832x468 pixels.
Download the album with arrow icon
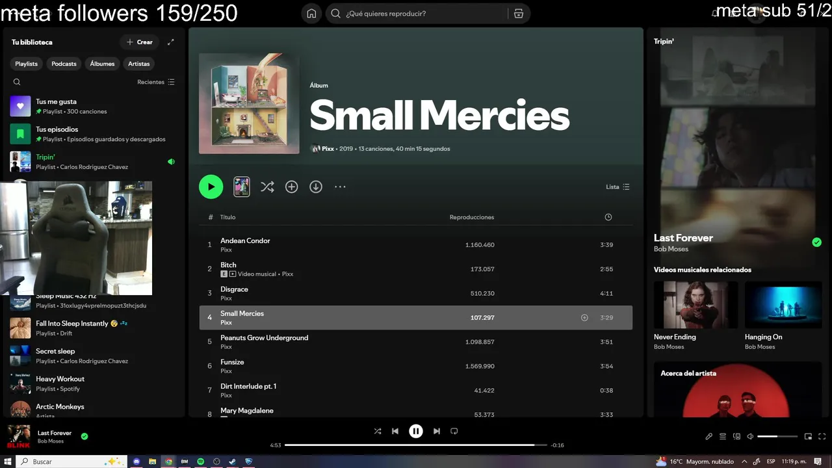(x=316, y=187)
